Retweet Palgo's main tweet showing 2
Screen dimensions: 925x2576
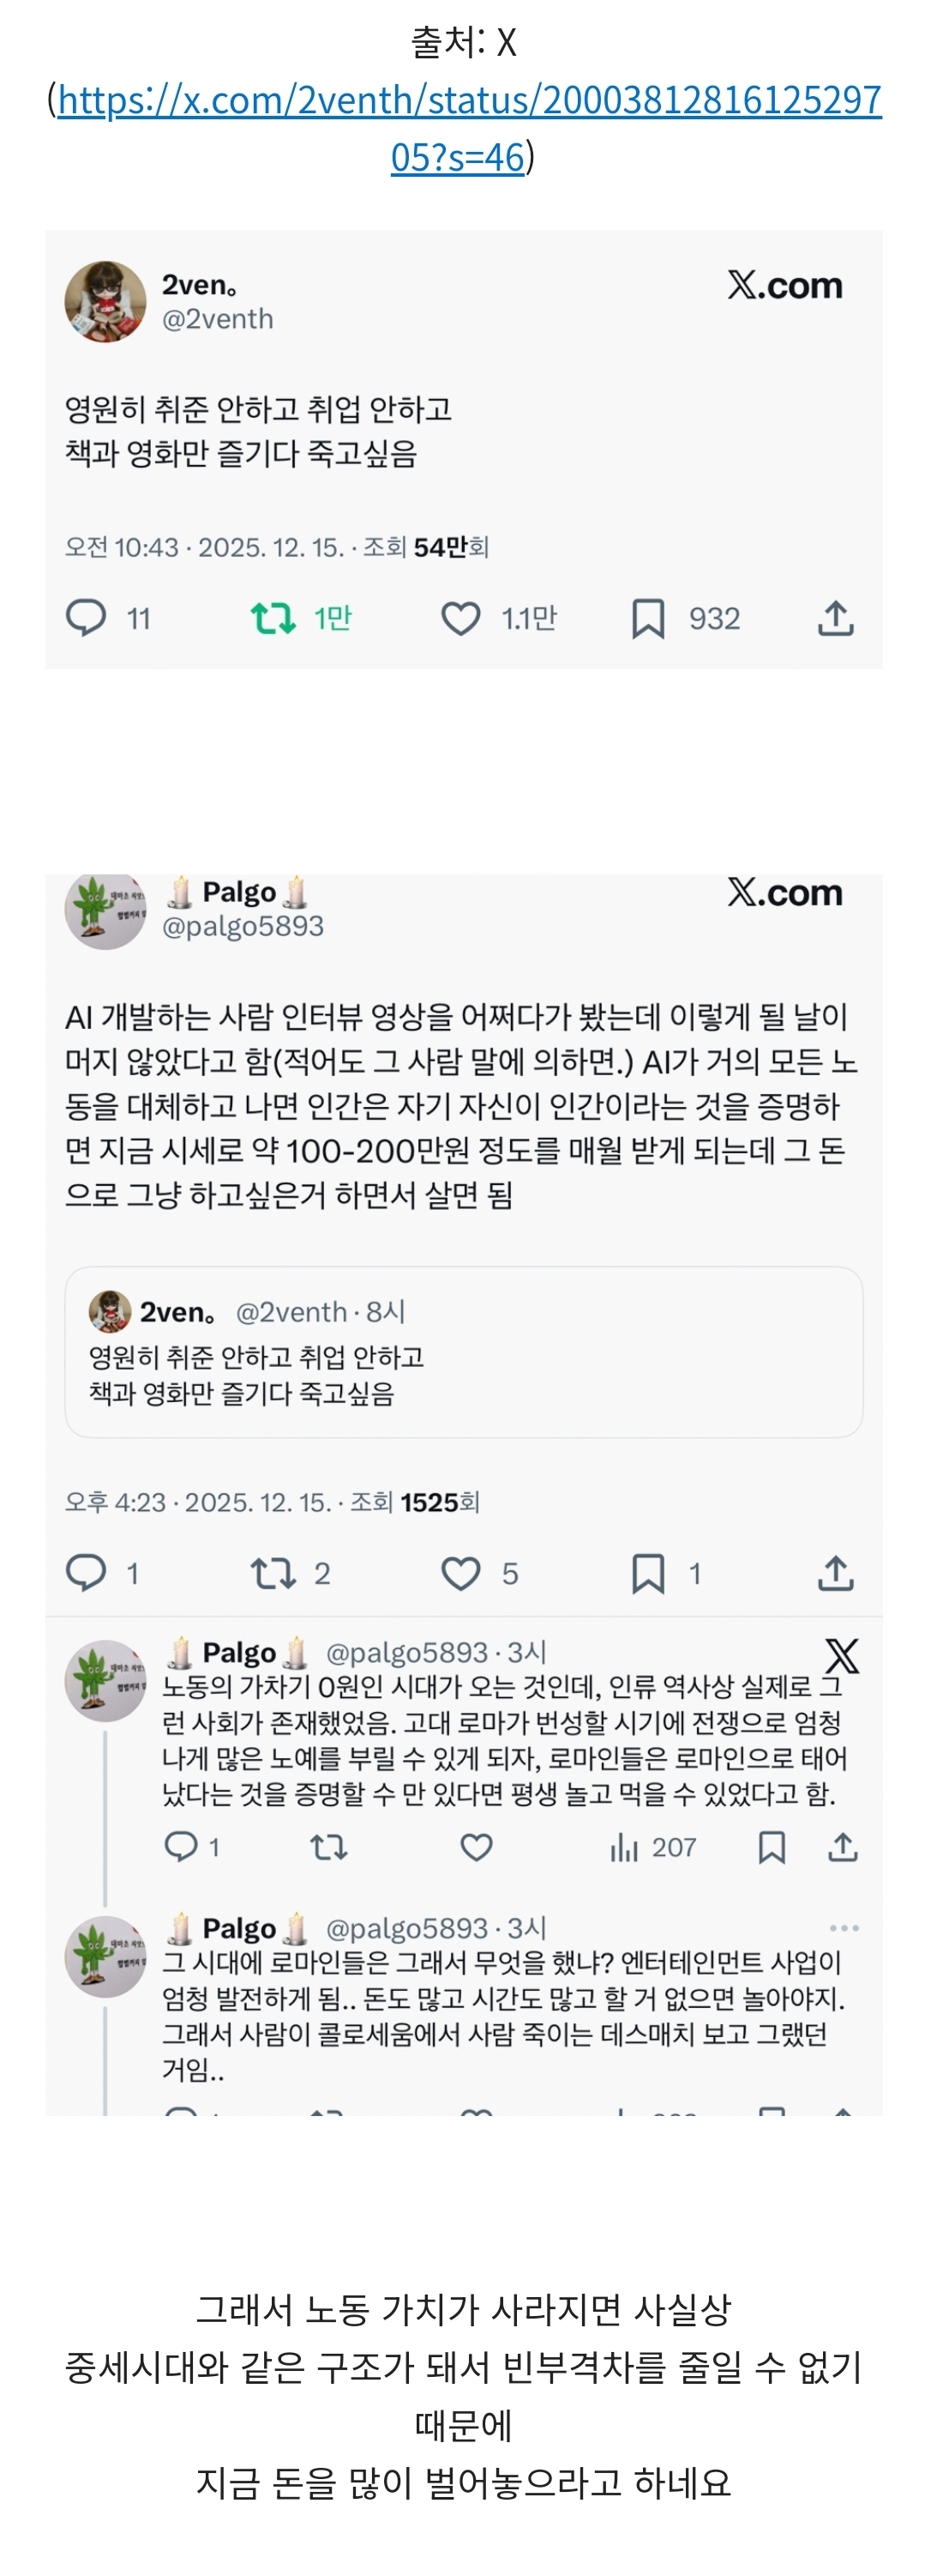pos(273,1573)
